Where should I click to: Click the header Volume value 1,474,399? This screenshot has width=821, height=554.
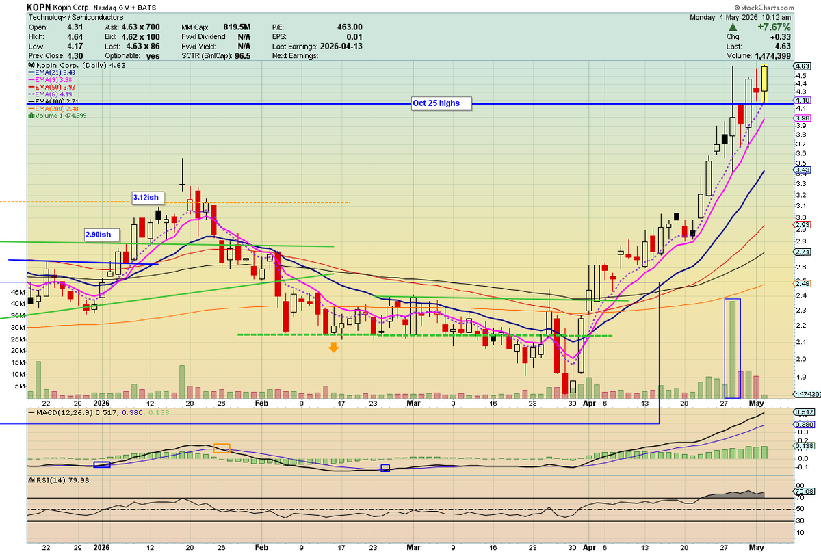[x=773, y=56]
